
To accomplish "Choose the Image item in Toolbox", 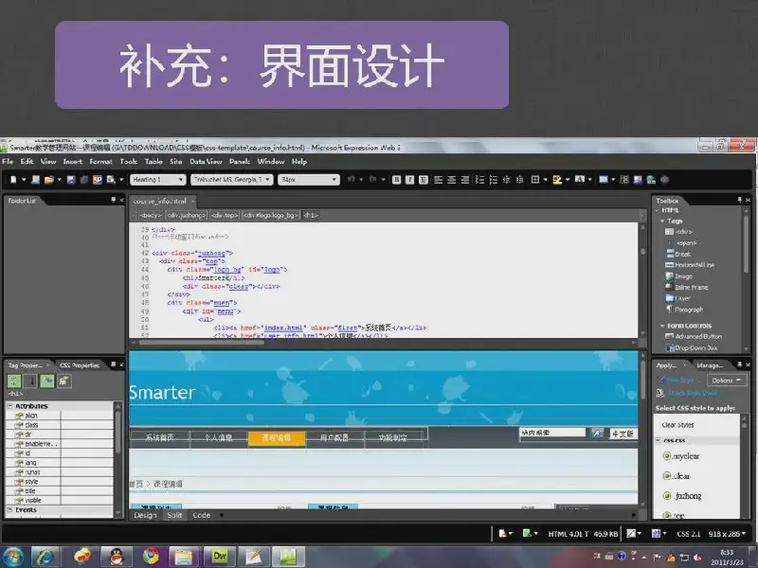I will pos(678,276).
